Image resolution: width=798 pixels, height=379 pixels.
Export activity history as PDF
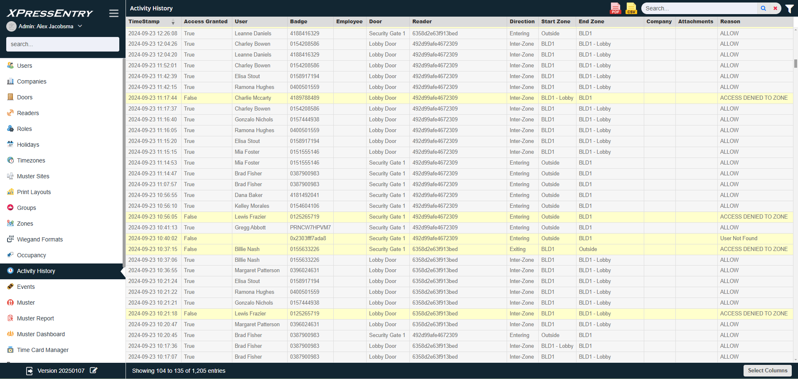615,8
